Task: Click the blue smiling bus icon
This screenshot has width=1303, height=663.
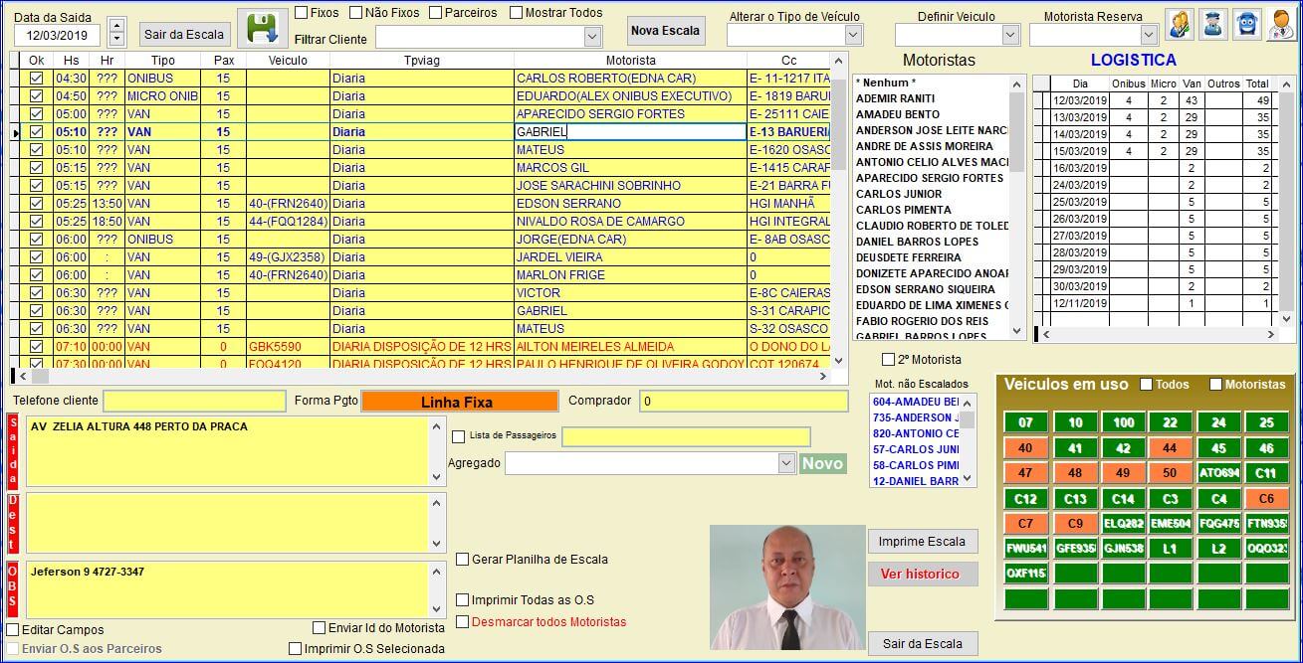Action: pyautogui.click(x=1247, y=24)
